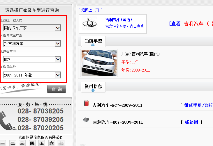Click the white EC7 car thumbnail
Screen dimensions: 213x146
99,63
